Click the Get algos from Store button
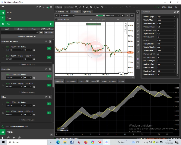This screenshot has width=181, height=145. click(x=27, y=36)
